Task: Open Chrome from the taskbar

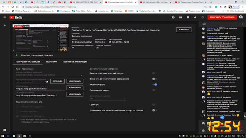Action: [x=19, y=136]
